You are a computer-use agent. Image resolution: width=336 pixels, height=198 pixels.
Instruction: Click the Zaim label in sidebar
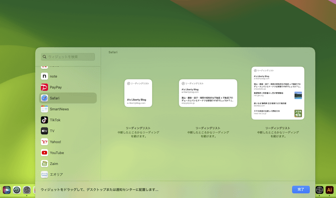[54, 164]
